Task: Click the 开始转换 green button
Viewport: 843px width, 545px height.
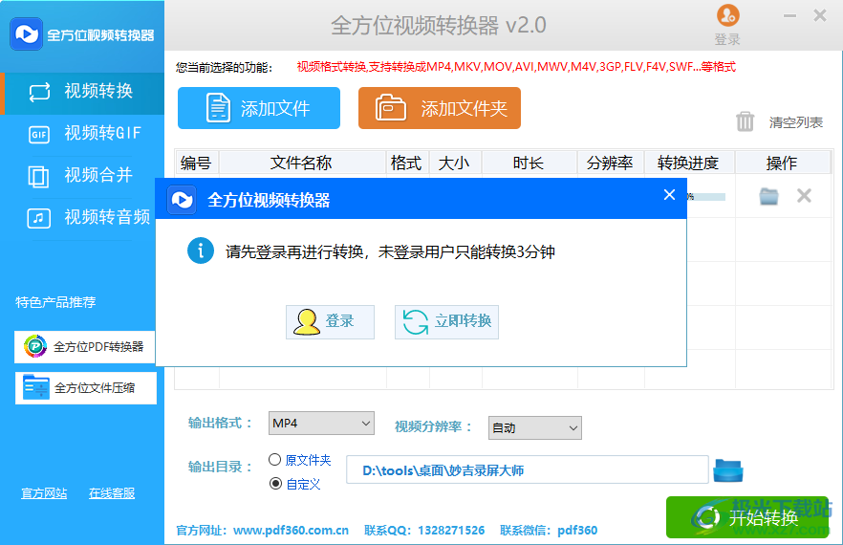Action: point(747,517)
